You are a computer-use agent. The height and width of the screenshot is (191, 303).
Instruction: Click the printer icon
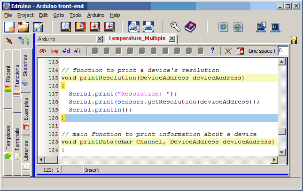tap(148, 27)
